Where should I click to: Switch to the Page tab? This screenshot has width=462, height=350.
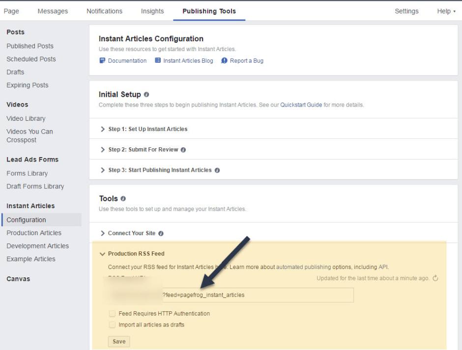(11, 11)
